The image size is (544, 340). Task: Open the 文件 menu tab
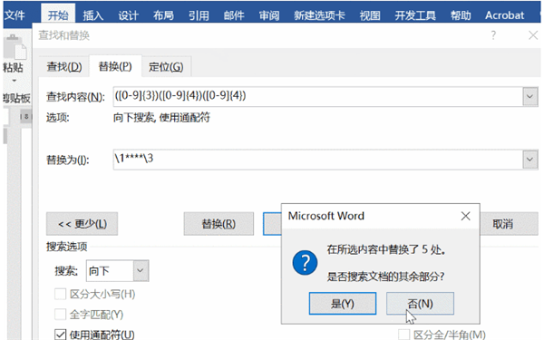point(15,15)
